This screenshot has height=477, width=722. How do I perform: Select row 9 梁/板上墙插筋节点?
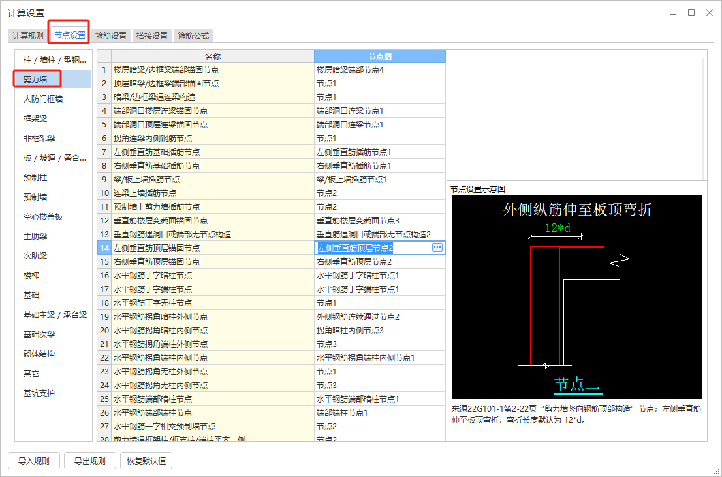tap(213, 179)
